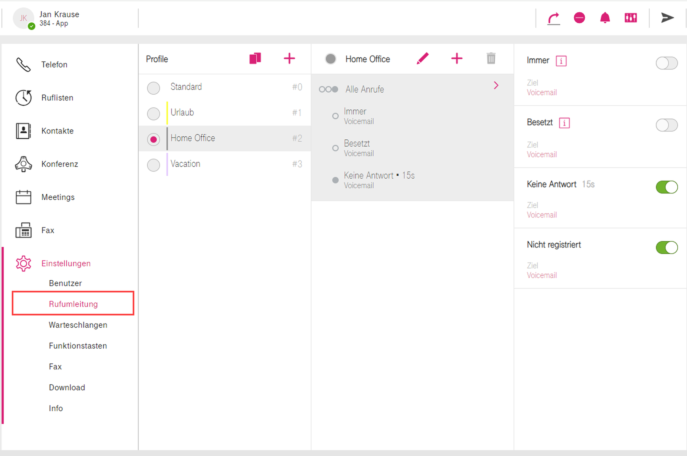Viewport: 687px width, 456px height.
Task: Add new profile with plus icon
Action: tap(289, 58)
